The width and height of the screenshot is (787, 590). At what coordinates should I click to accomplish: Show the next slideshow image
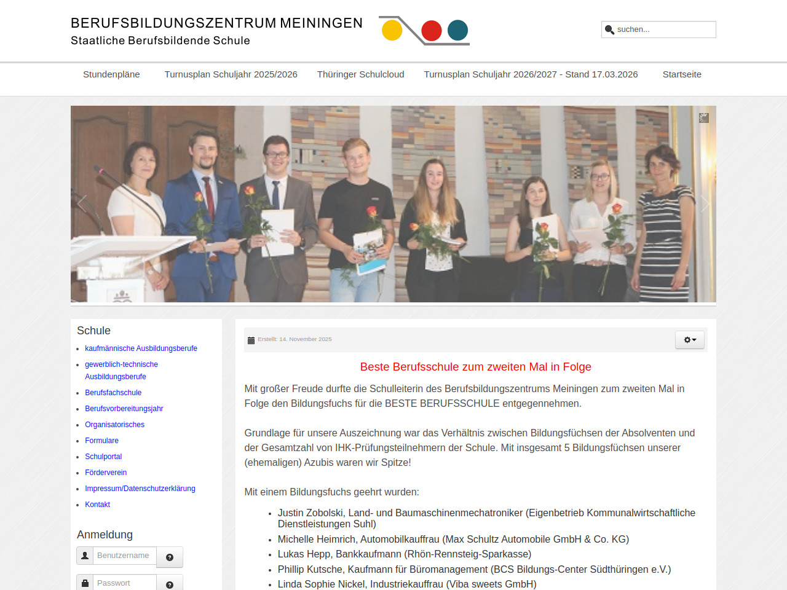pos(705,204)
